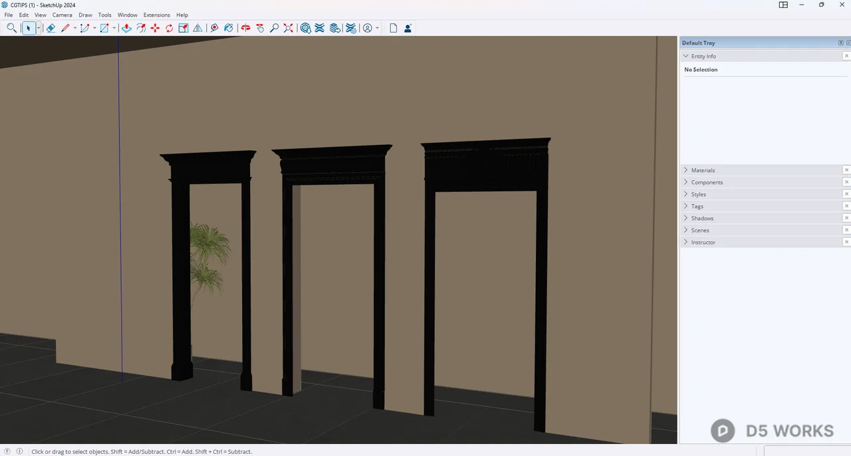This screenshot has width=851, height=456.
Task: Open the Draw menu
Action: pos(86,15)
